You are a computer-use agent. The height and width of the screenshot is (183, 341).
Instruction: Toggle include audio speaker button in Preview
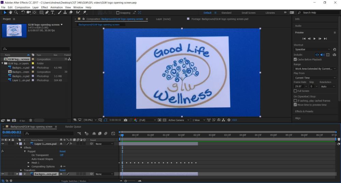click(322, 55)
